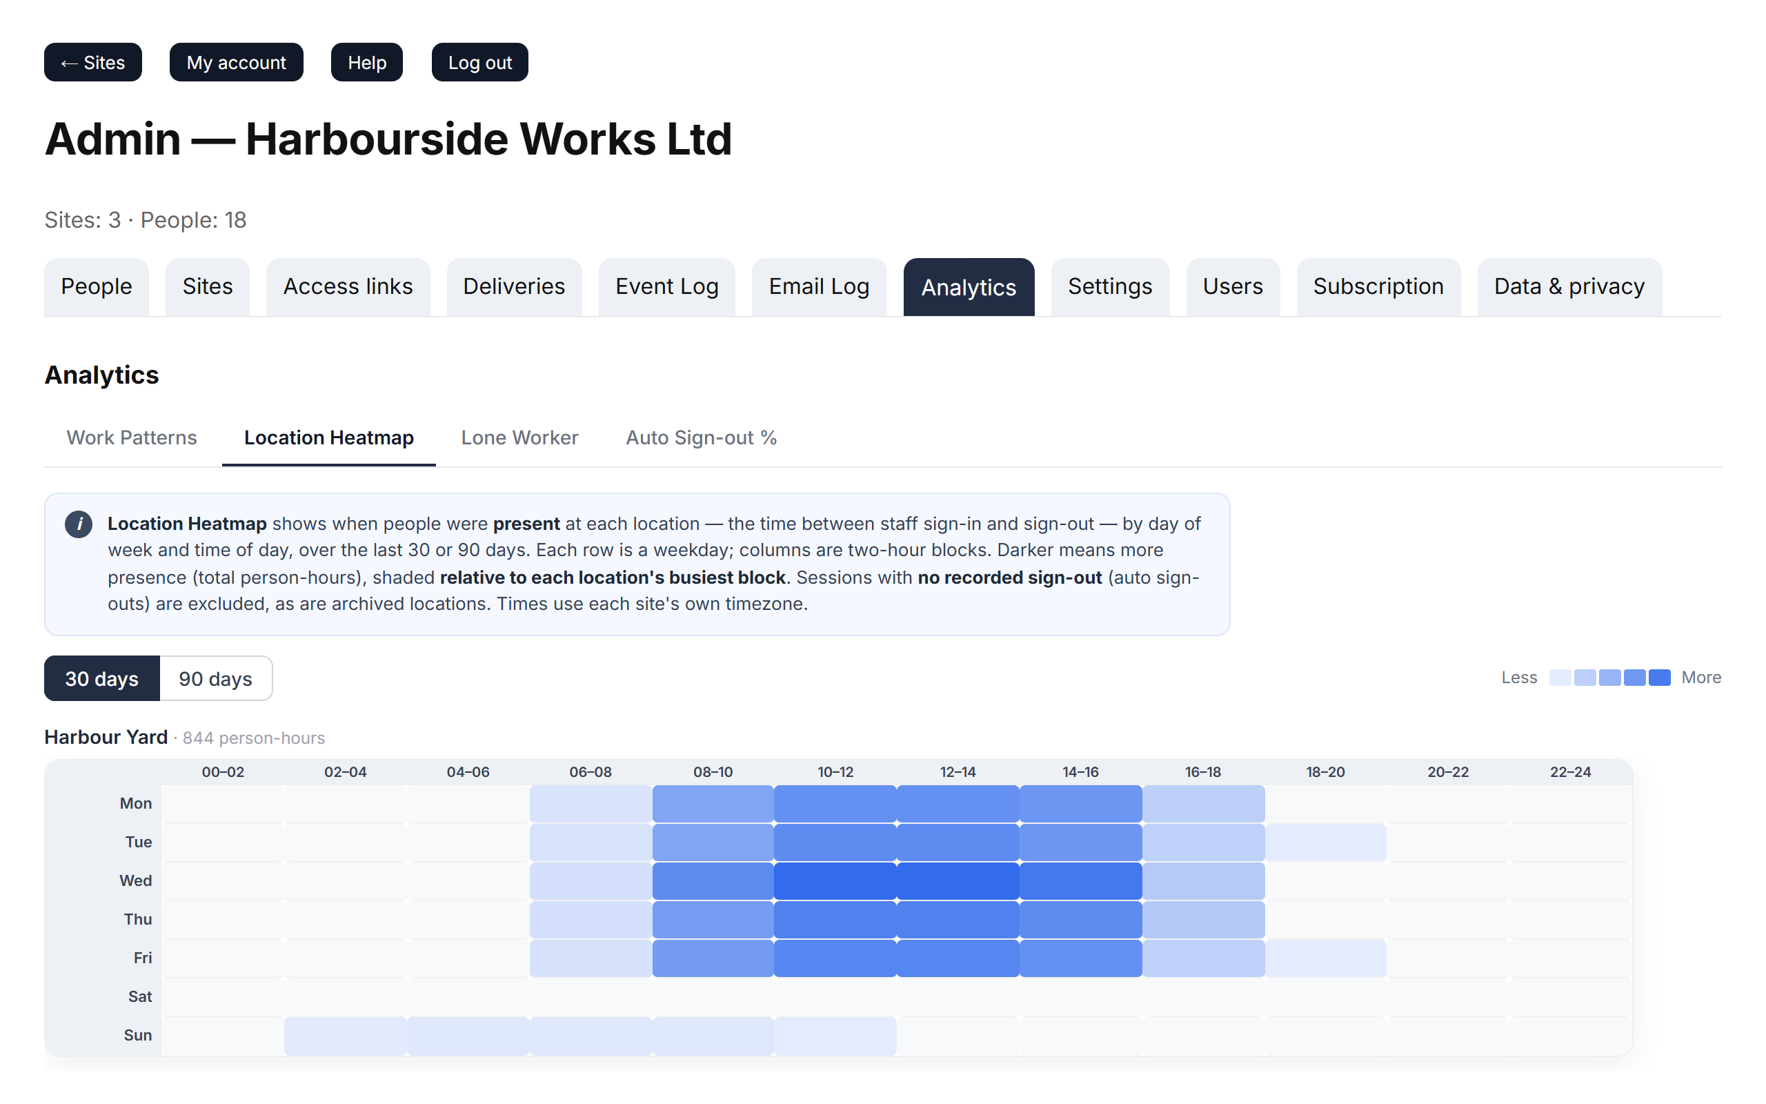Open the Settings tab
The height and width of the screenshot is (1104, 1766).
tap(1109, 287)
